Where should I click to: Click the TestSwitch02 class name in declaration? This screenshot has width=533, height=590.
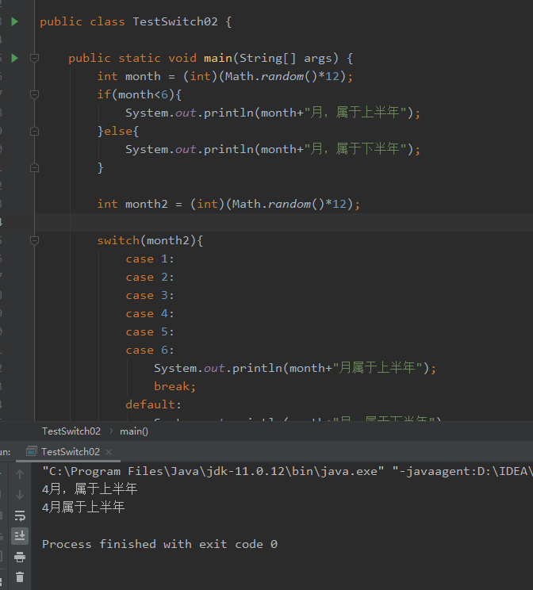(175, 22)
